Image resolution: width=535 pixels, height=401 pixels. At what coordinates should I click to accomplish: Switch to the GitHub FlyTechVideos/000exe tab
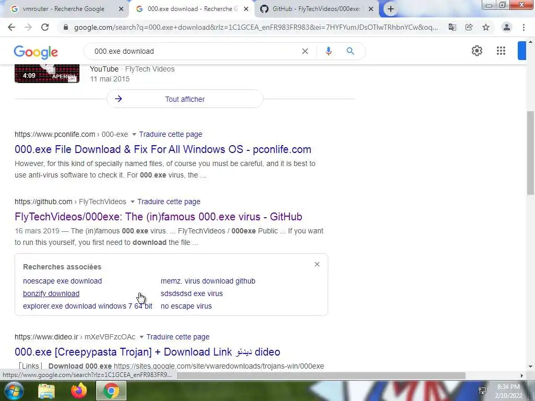316,9
